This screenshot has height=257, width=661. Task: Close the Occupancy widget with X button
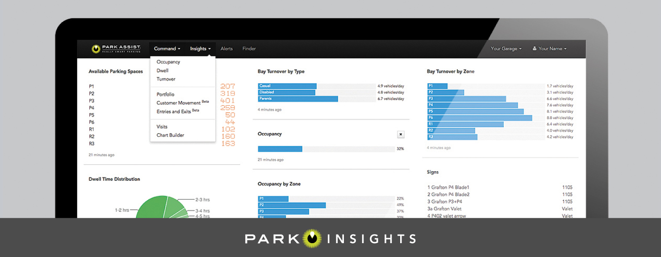point(401,134)
